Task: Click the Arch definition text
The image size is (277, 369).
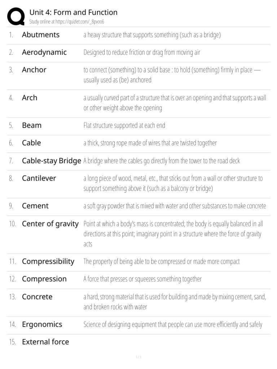Action: (175, 103)
